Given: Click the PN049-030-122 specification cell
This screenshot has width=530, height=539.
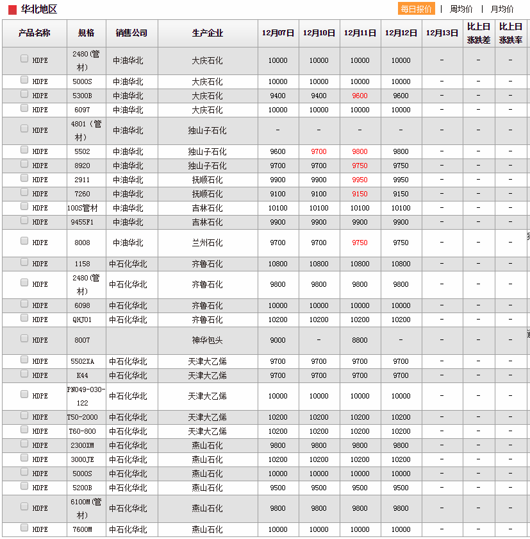Looking at the screenshot, I should [86, 396].
